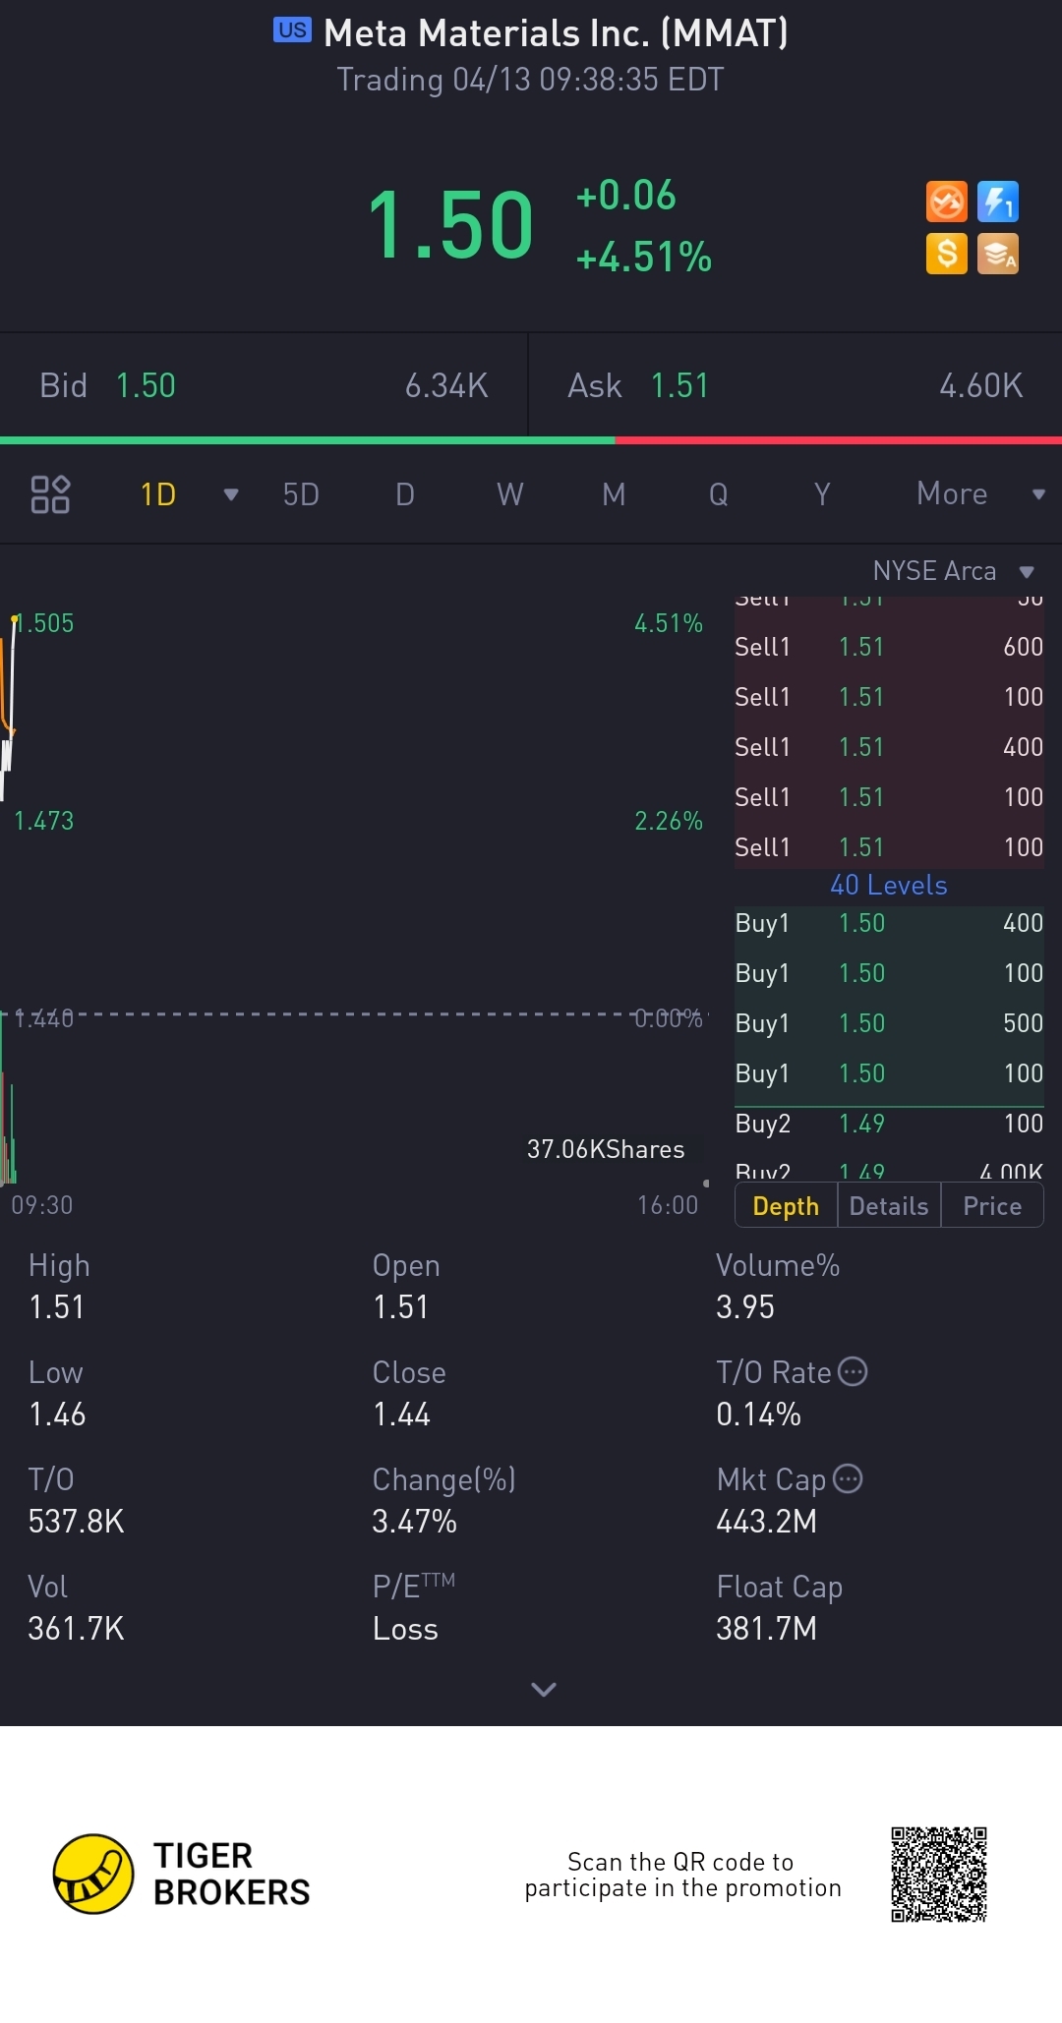Tap the Vol 361.7K stat
The image size is (1062, 2023).
[x=77, y=1608]
